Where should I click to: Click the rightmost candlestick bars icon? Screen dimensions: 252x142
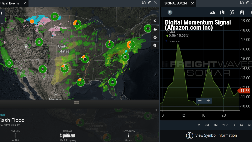(242, 12)
